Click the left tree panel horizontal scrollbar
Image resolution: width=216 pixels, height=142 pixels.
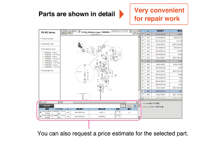[x=49, y=102]
